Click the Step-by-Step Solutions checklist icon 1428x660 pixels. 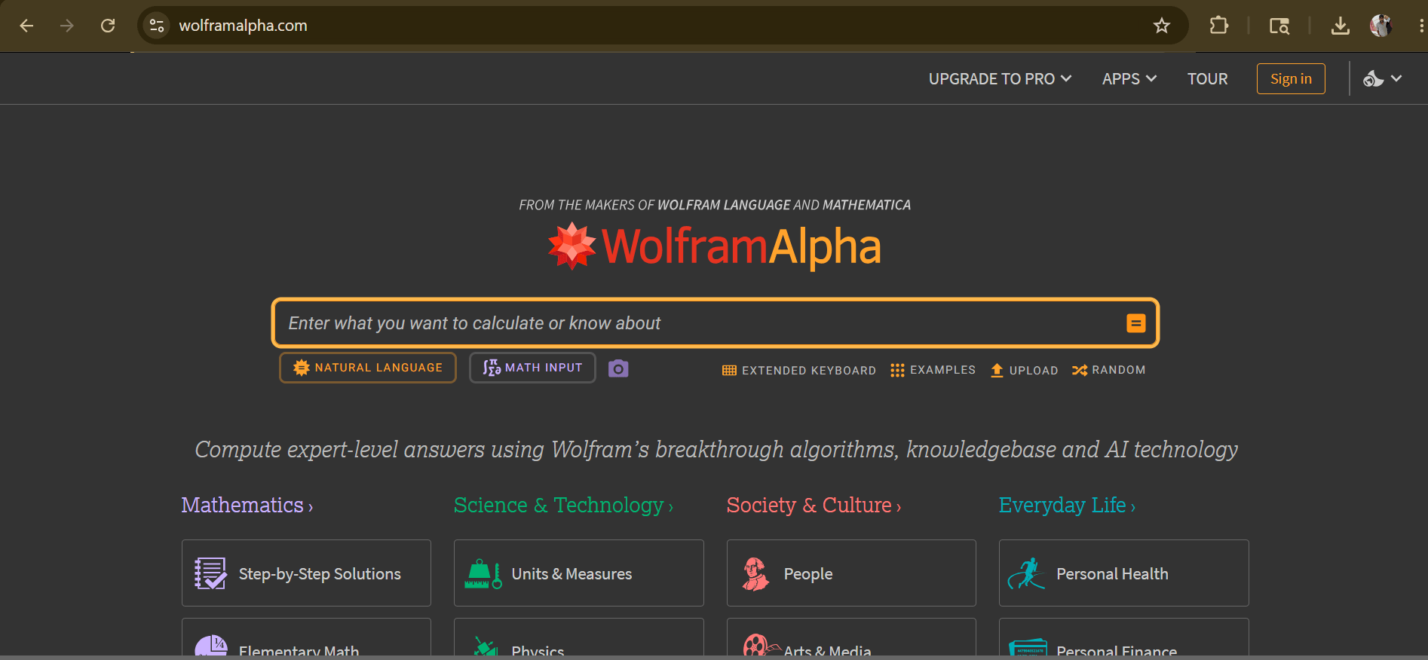coord(210,573)
